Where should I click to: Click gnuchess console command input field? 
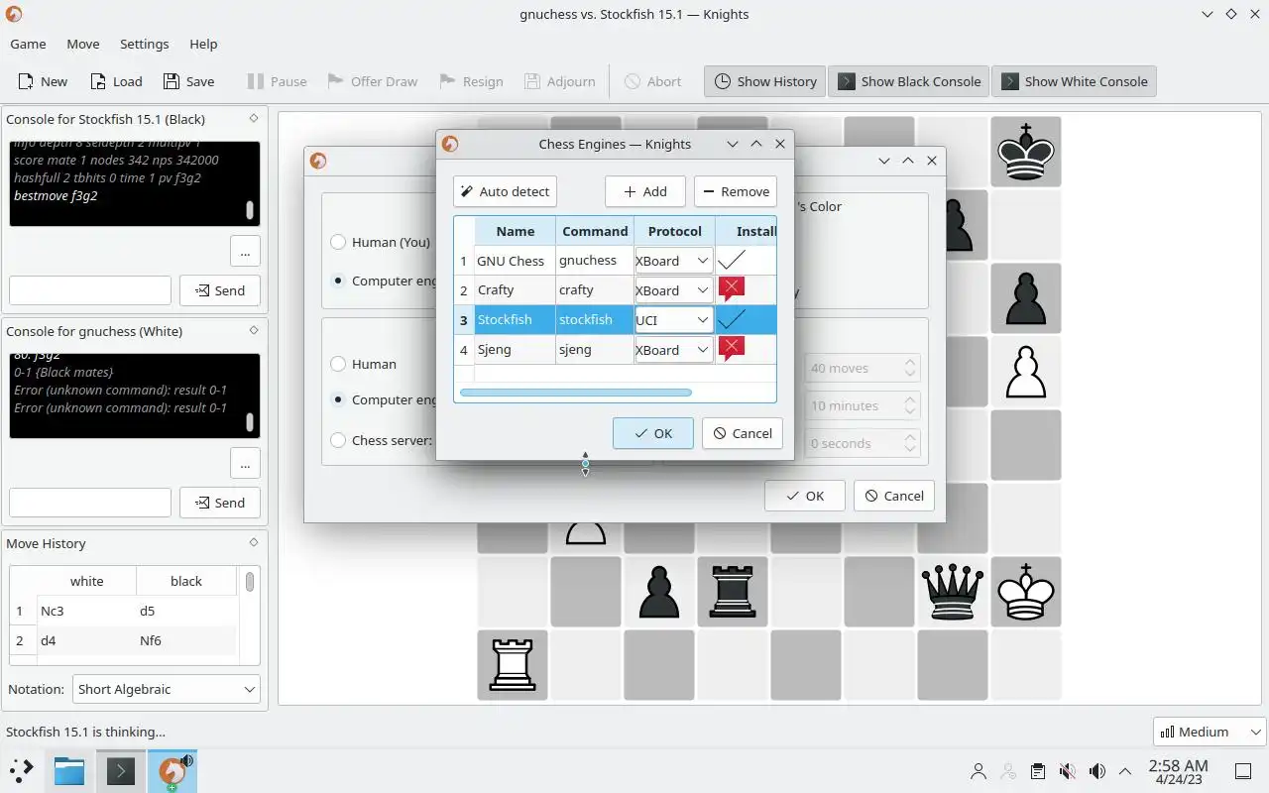click(x=90, y=503)
